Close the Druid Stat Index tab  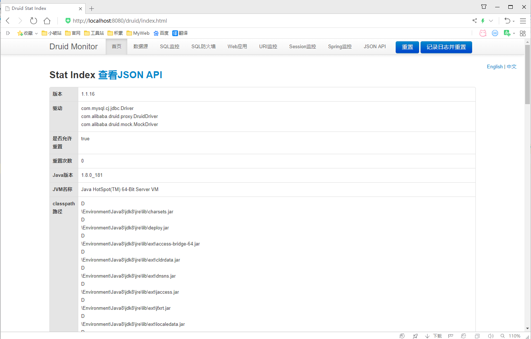[x=80, y=8]
